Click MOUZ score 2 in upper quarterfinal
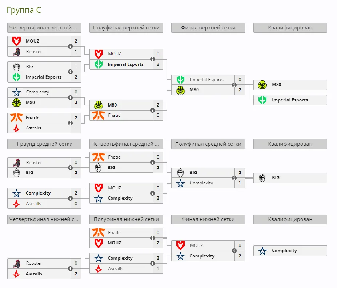The height and width of the screenshot is (288, 337). [76, 41]
